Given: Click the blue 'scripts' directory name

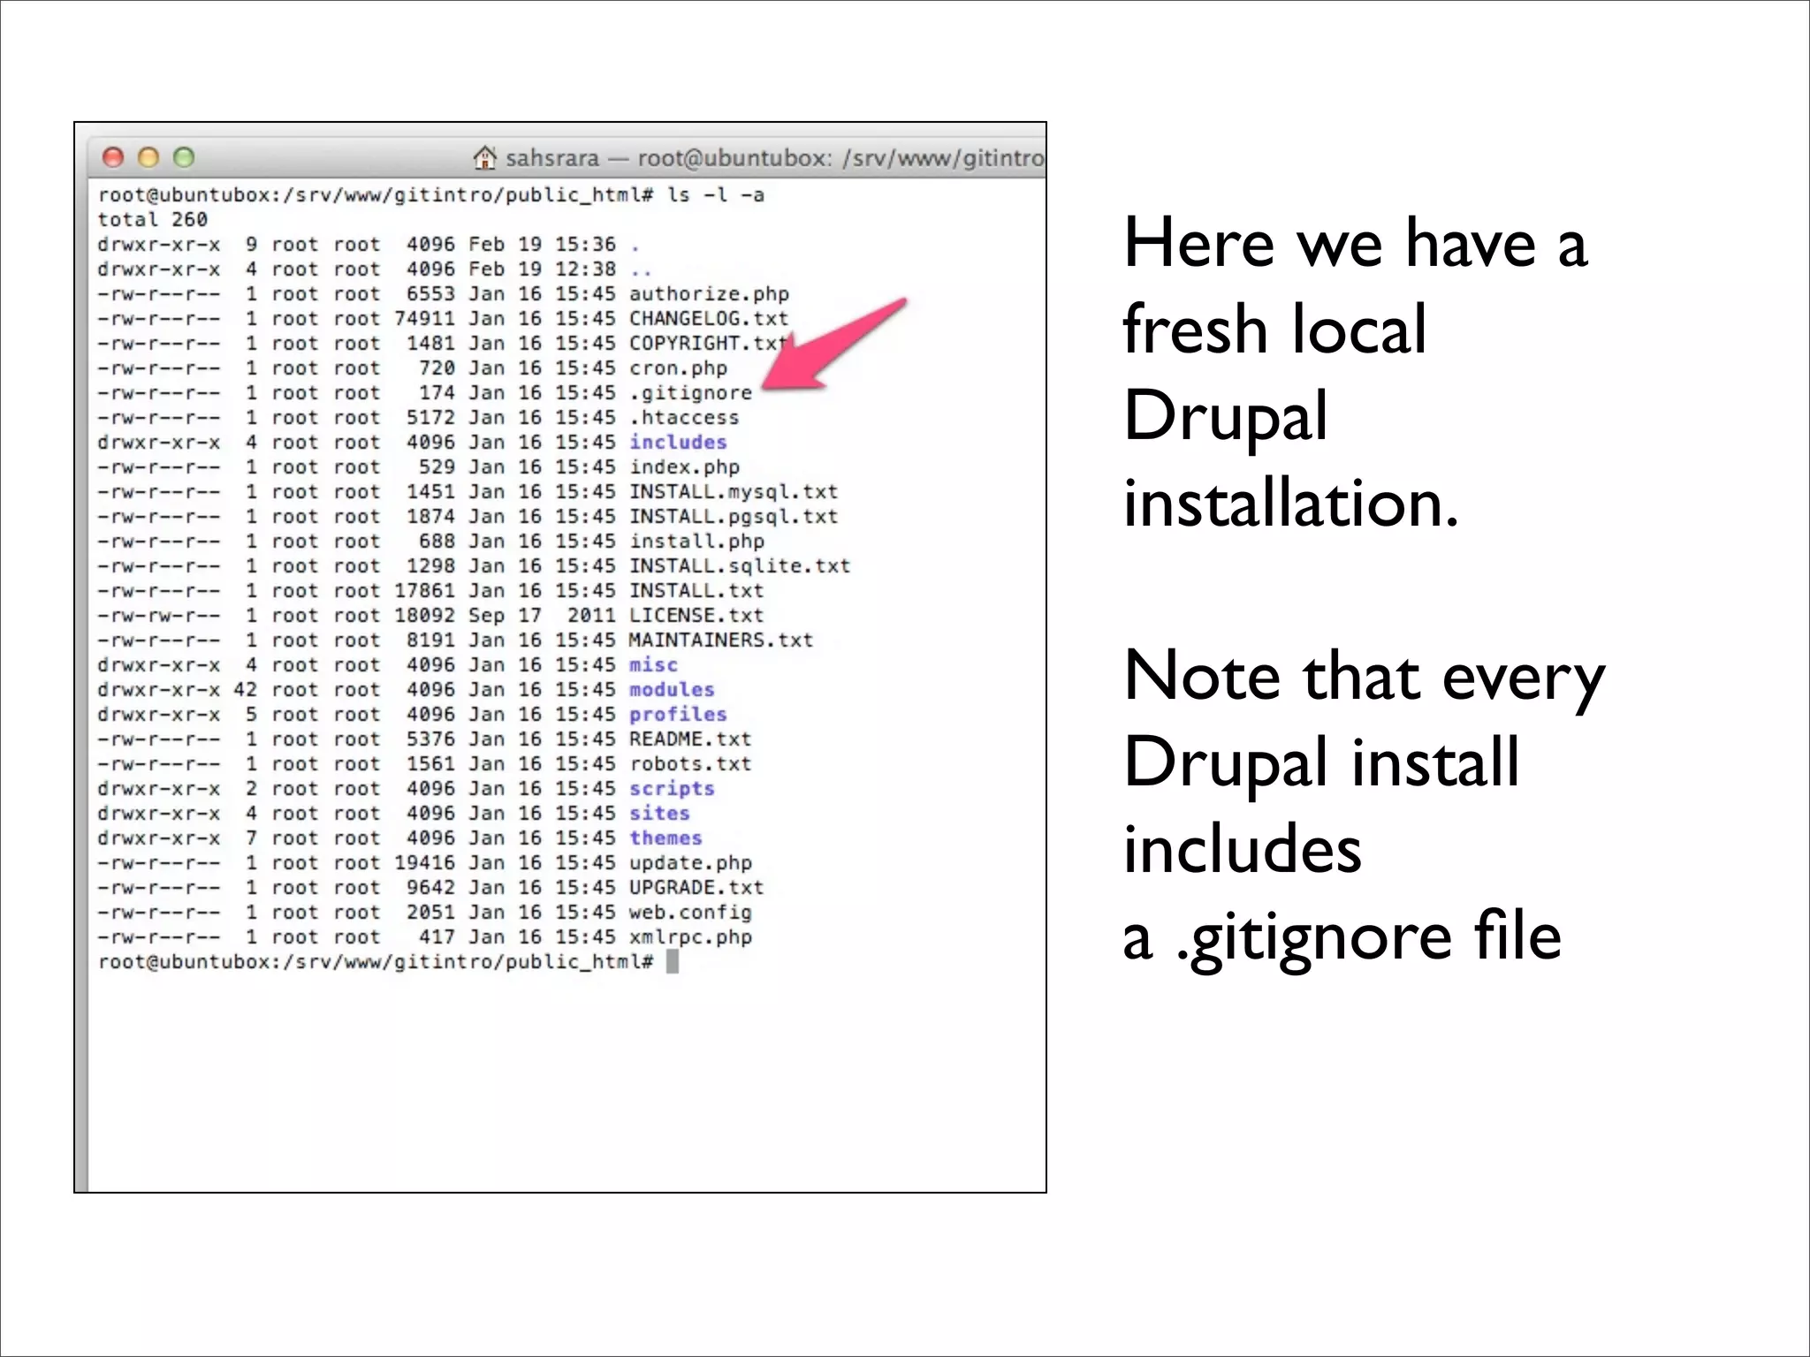Looking at the screenshot, I should (672, 789).
